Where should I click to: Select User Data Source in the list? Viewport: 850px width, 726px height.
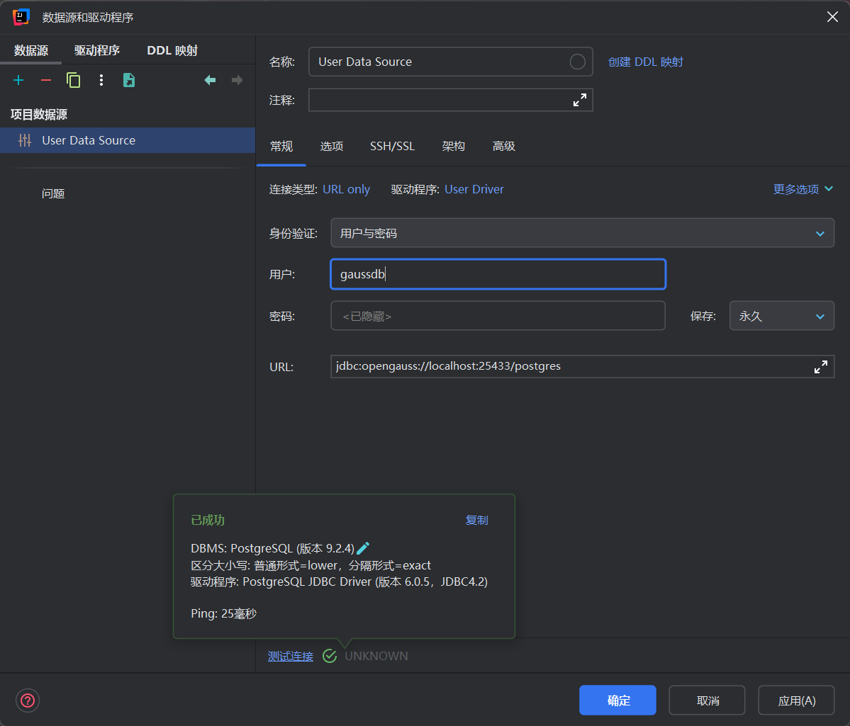pyautogui.click(x=128, y=140)
